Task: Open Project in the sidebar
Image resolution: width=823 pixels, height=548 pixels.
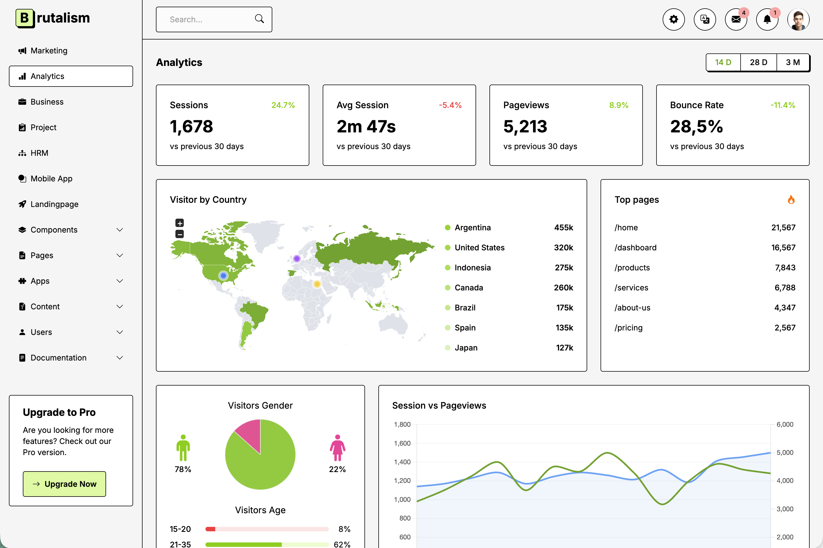Action: 71,128
